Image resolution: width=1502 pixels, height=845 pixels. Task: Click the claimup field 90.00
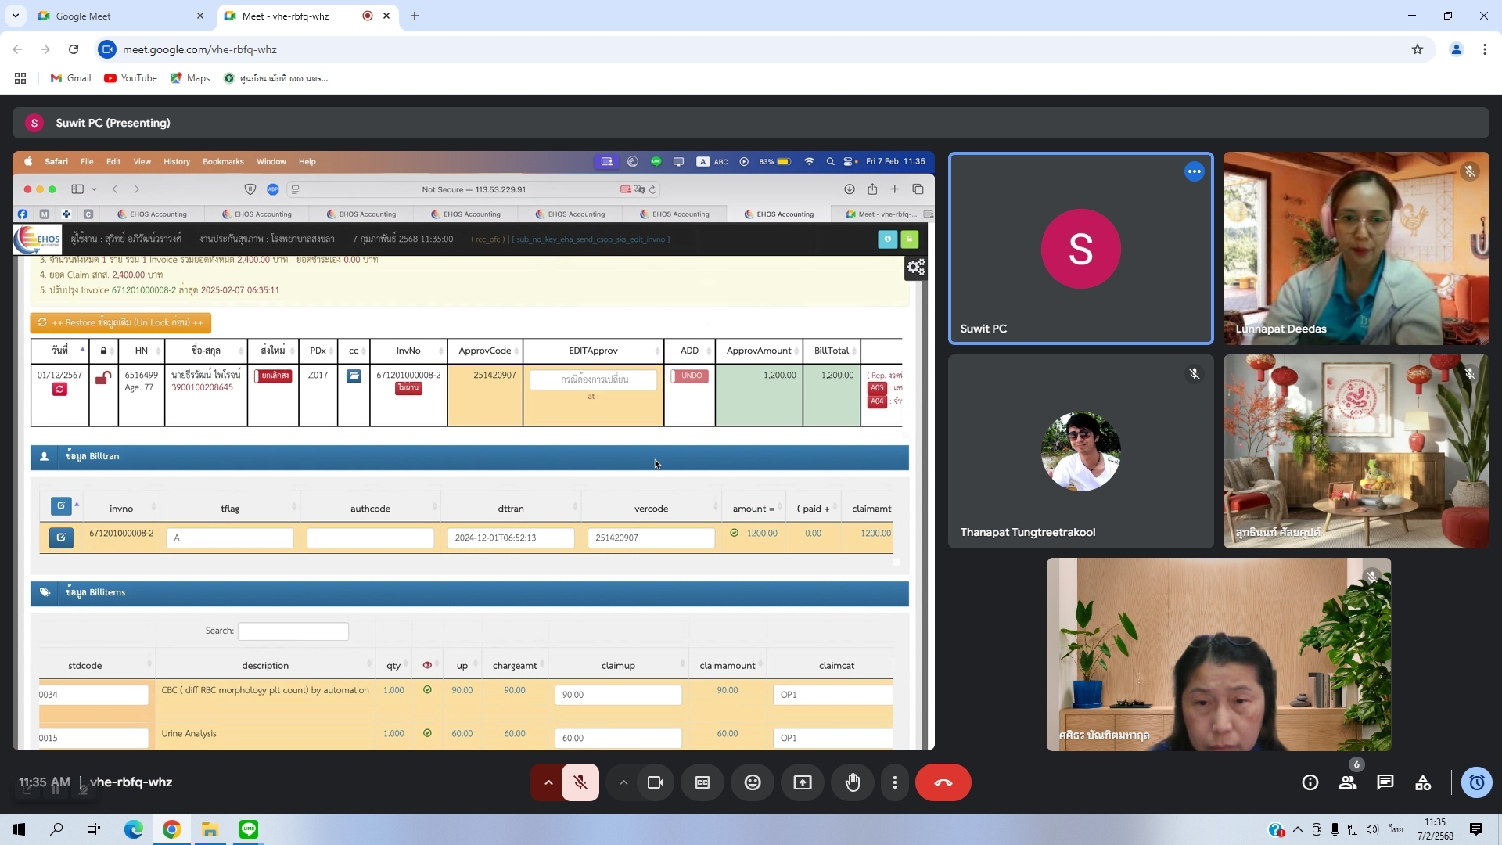[618, 695]
